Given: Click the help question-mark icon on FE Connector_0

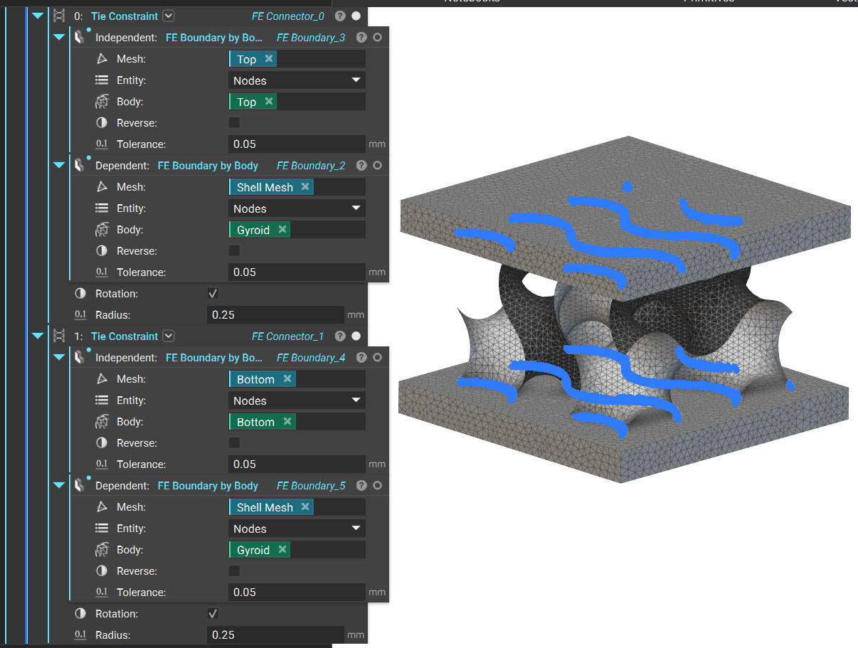Looking at the screenshot, I should (x=339, y=16).
